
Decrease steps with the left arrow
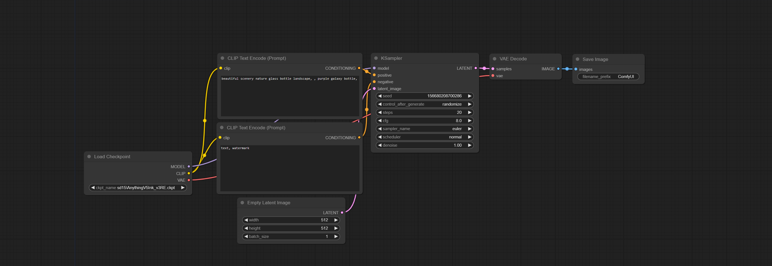click(x=380, y=112)
